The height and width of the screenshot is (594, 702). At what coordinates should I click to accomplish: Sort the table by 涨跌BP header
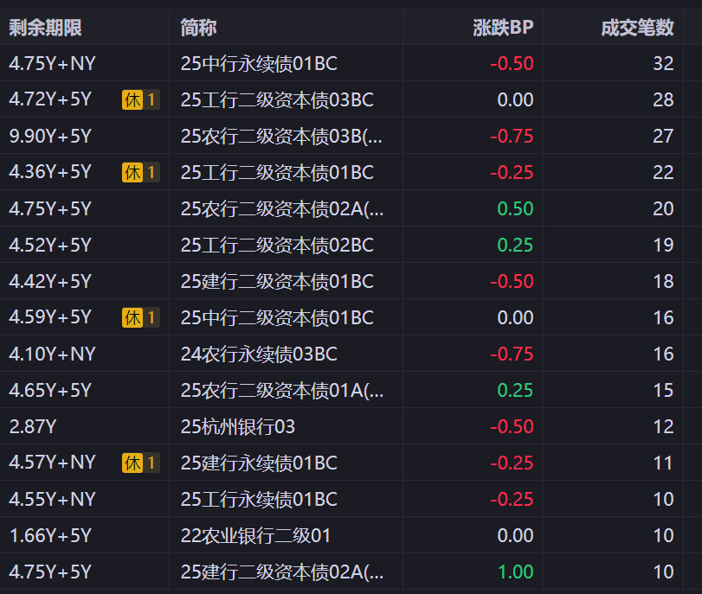click(503, 28)
